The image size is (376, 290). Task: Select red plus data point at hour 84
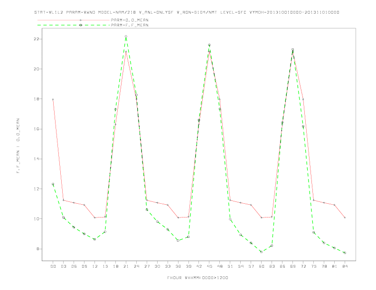point(345,217)
